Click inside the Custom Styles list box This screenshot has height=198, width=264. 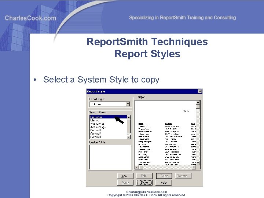pos(110,157)
